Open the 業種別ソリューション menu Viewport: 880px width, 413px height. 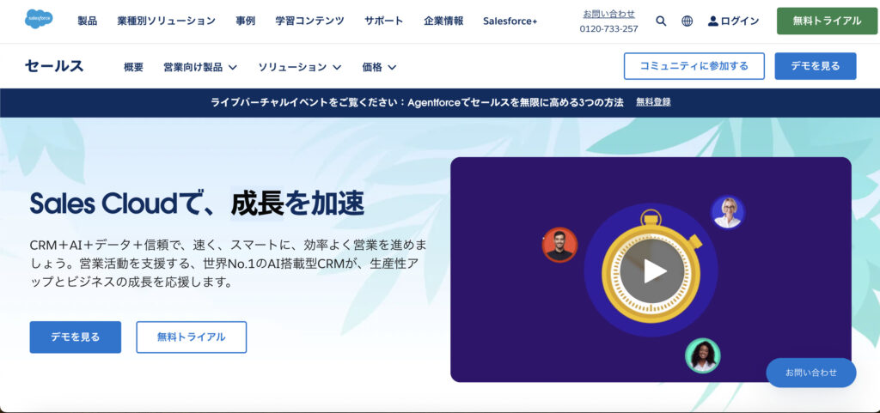click(166, 21)
